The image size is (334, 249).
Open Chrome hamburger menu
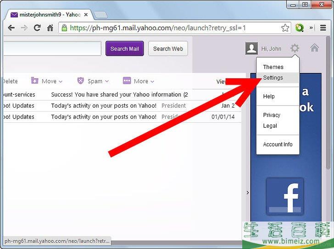click(323, 27)
